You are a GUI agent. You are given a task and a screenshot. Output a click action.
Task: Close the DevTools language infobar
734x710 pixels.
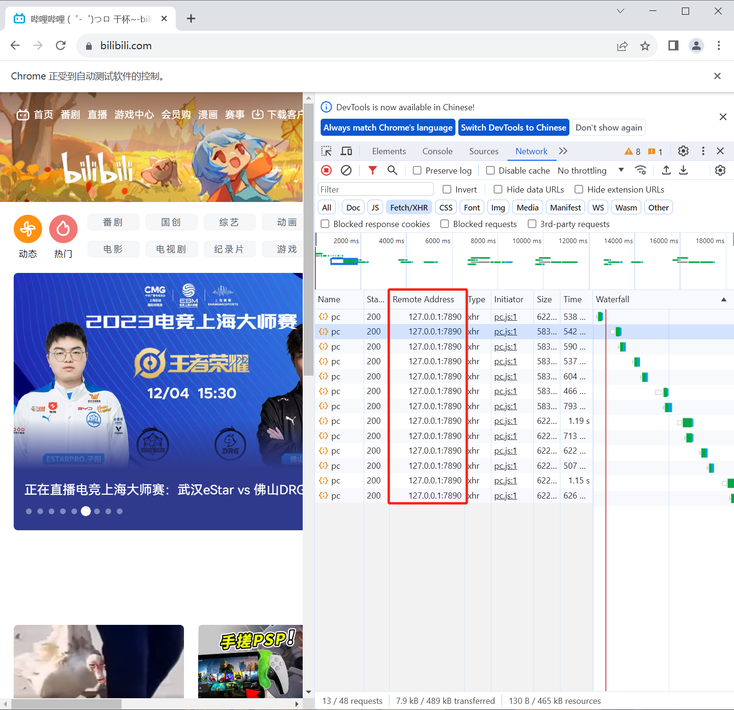[x=723, y=117]
